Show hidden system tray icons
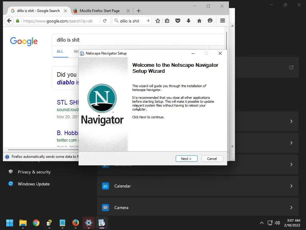The image size is (306, 230). [x=262, y=223]
